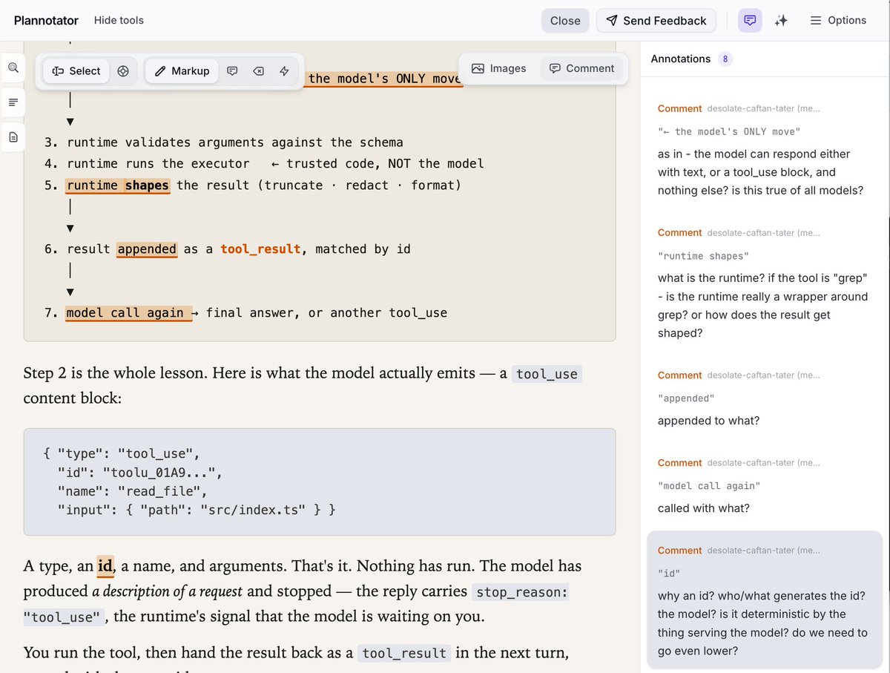The image size is (890, 673).
Task: Click the Close button in header
Action: (565, 21)
